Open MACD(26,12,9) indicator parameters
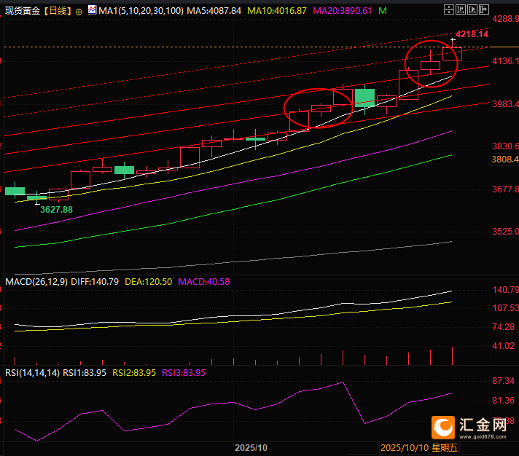This screenshot has width=519, height=456. (x=36, y=281)
